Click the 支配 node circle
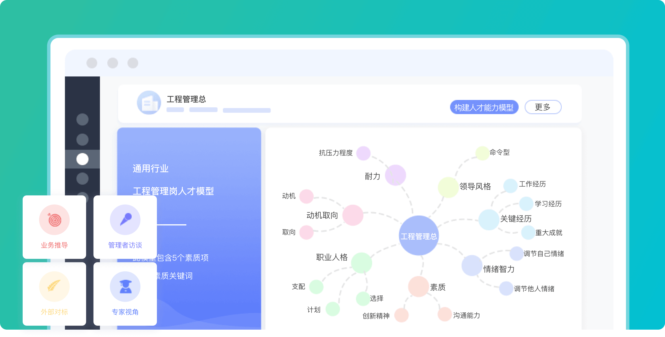The height and width of the screenshot is (337, 665). (x=316, y=287)
